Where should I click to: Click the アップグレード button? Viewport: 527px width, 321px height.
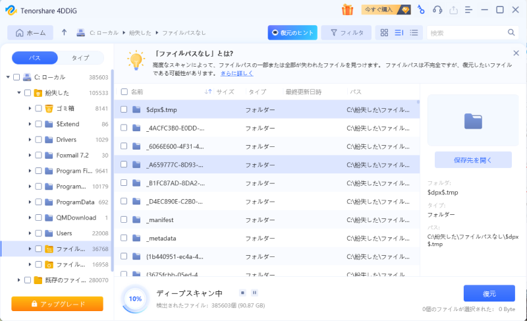tap(57, 304)
